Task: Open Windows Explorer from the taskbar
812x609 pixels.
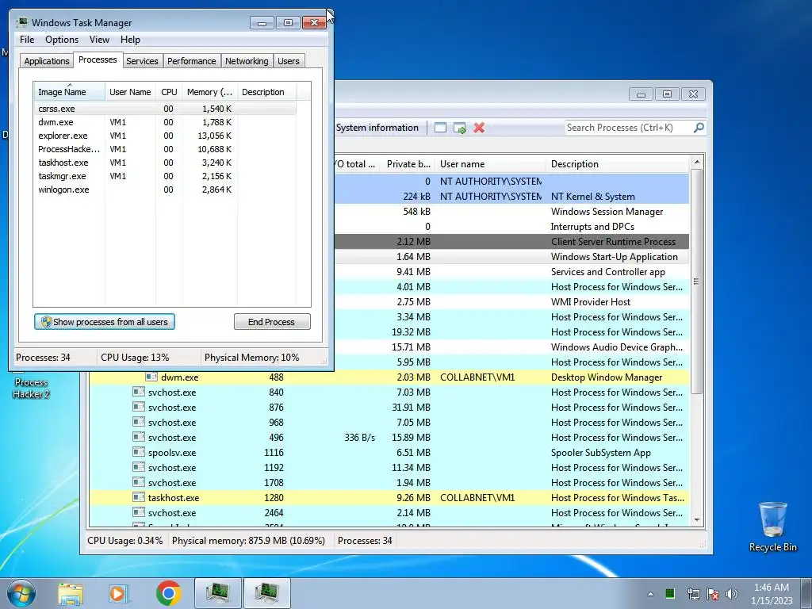Action: [71, 594]
